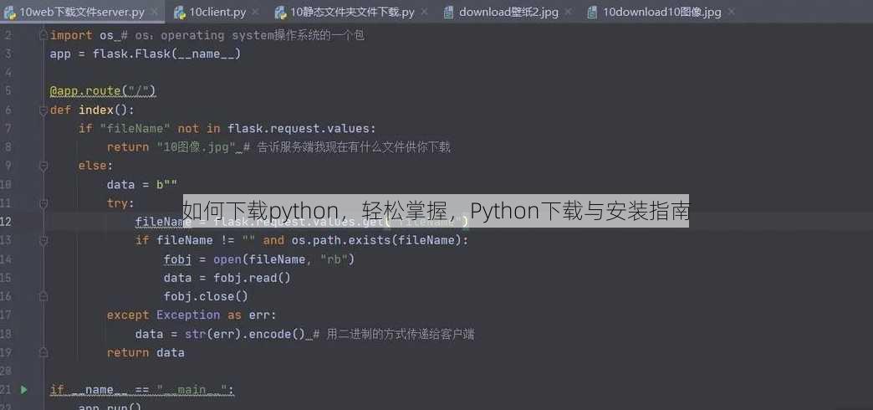
Task: Click the Python icon on 10client.py tab
Action: (179, 13)
